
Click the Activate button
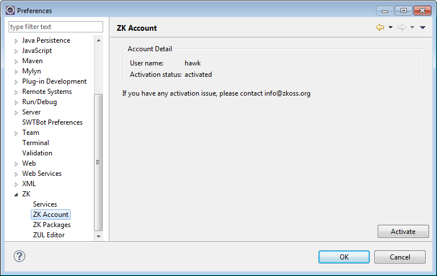tap(403, 232)
